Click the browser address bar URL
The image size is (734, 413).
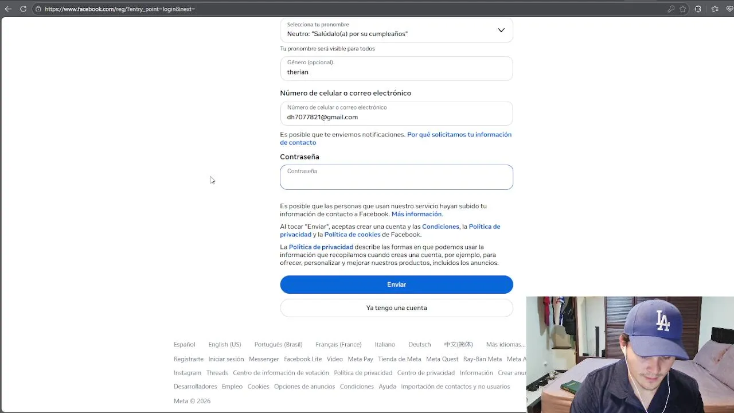pos(120,9)
